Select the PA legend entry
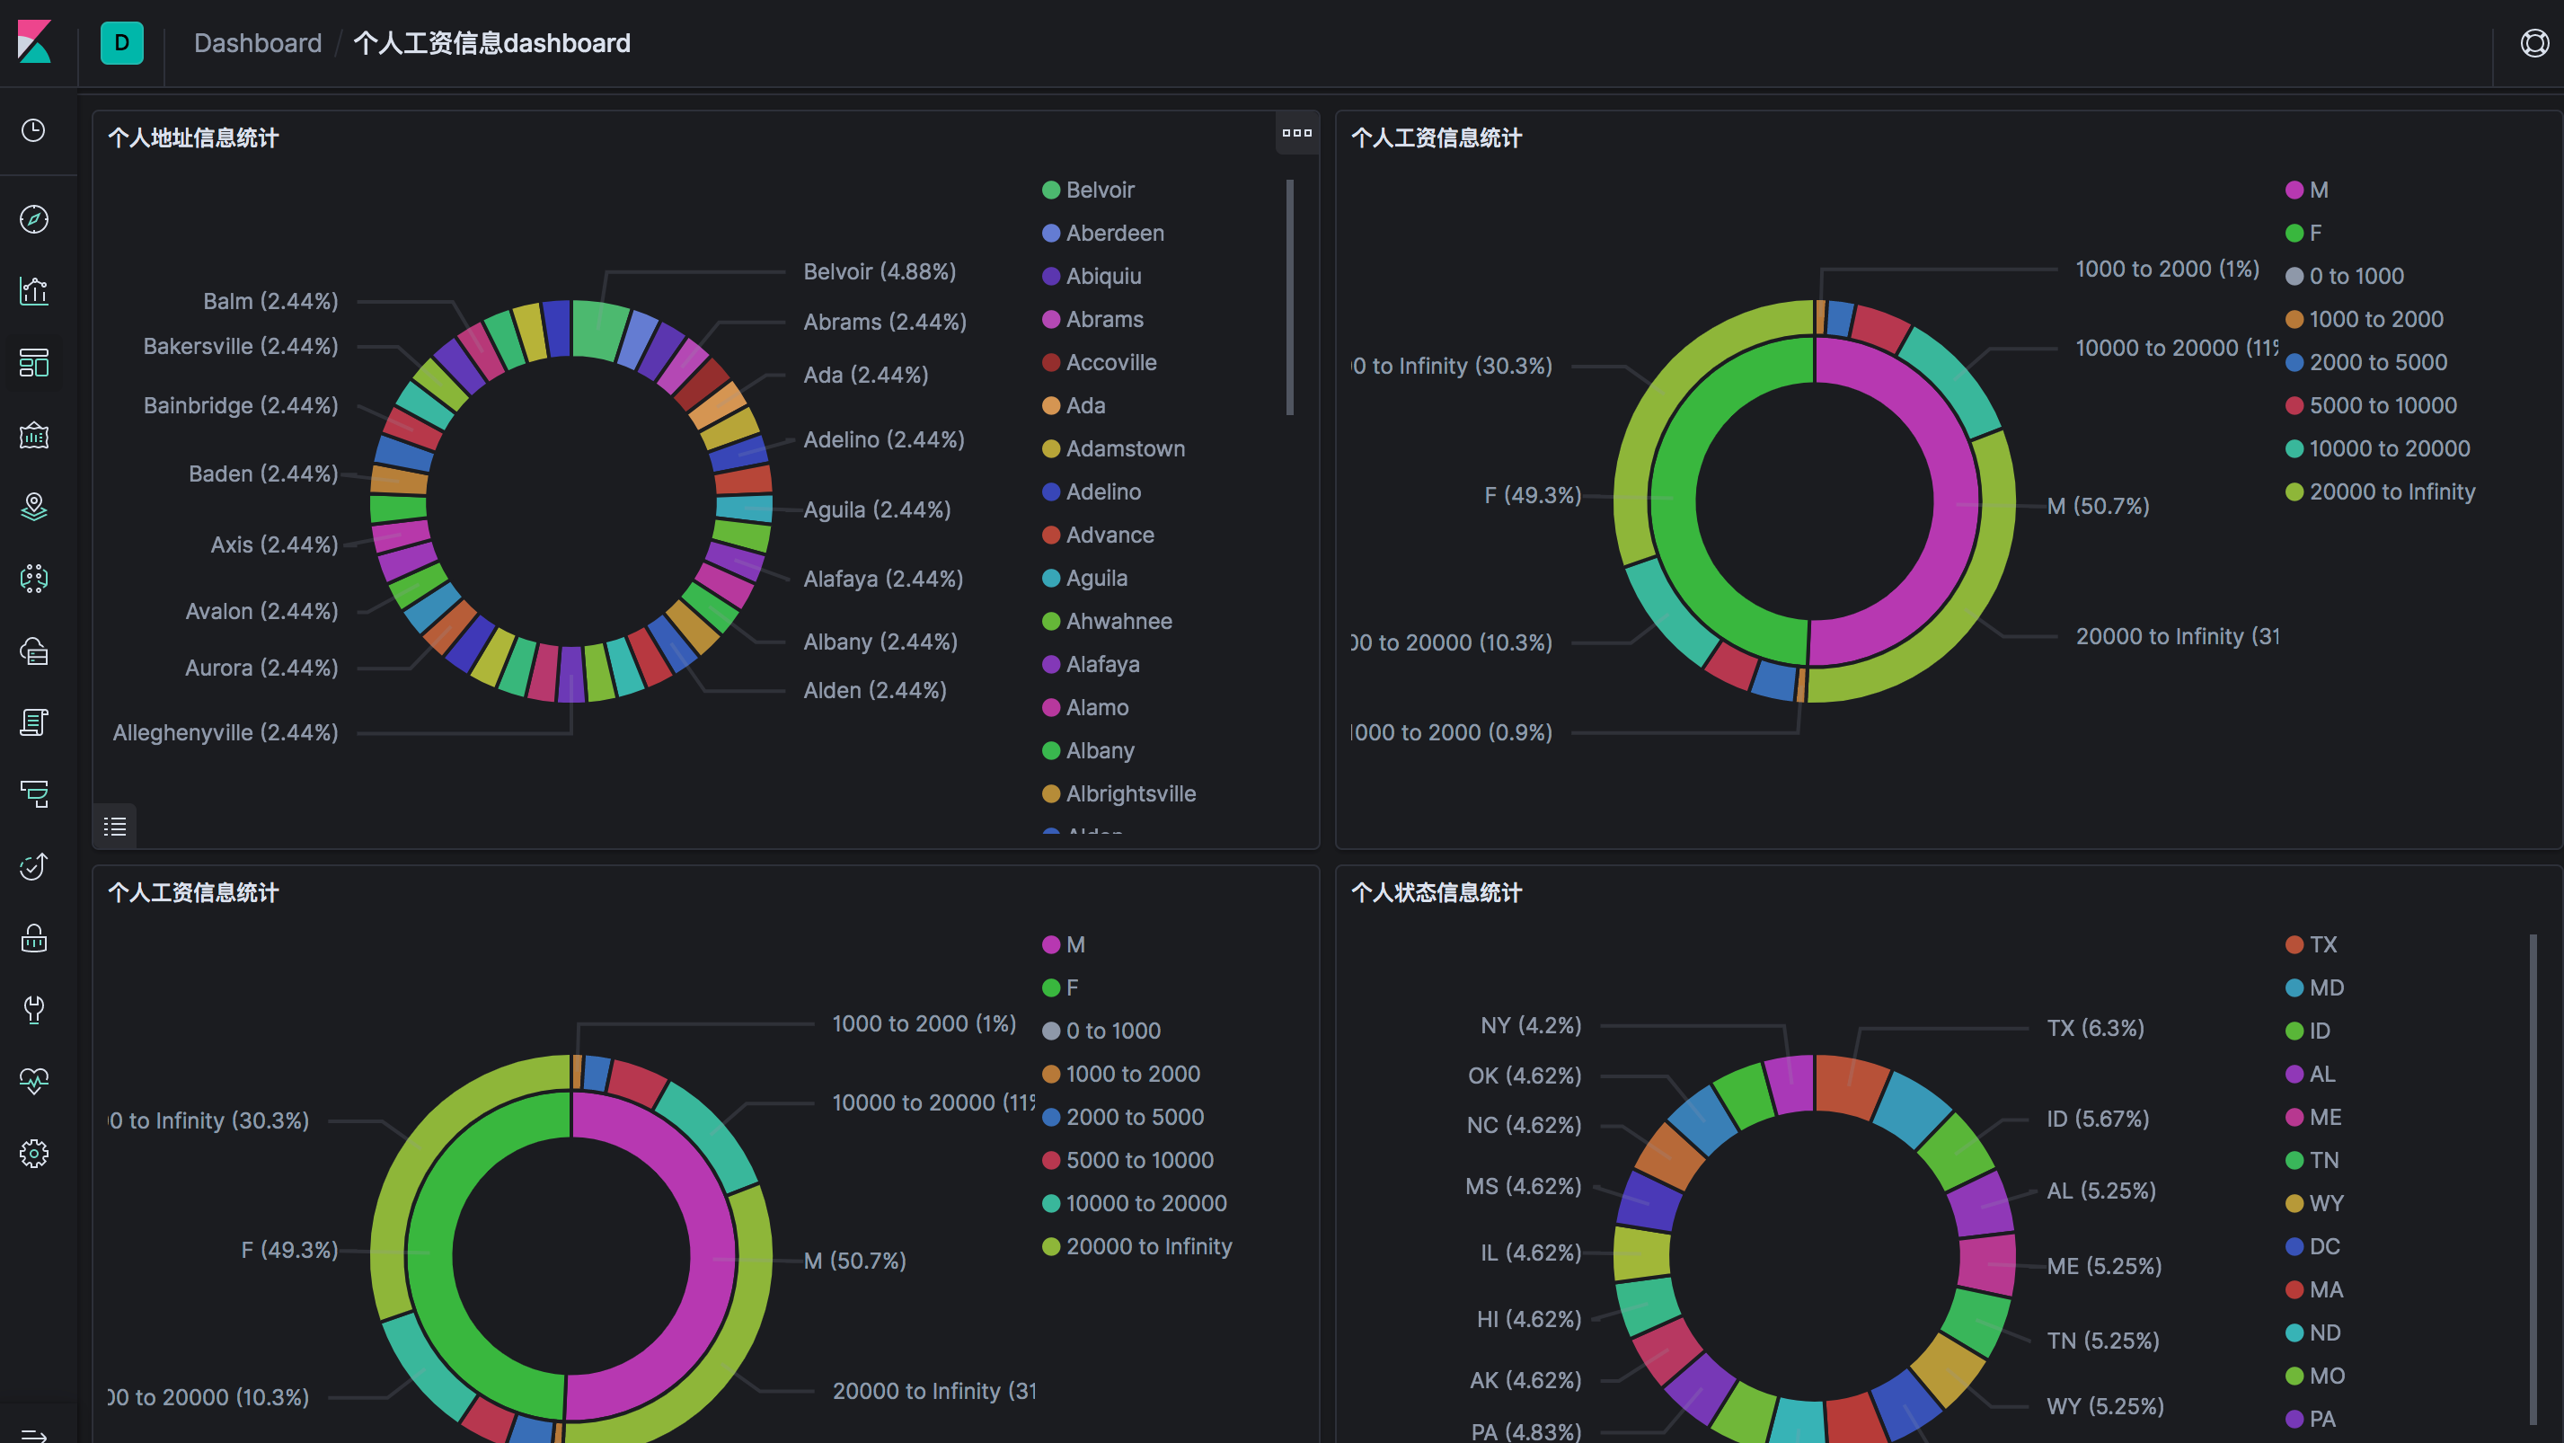 click(2310, 1419)
